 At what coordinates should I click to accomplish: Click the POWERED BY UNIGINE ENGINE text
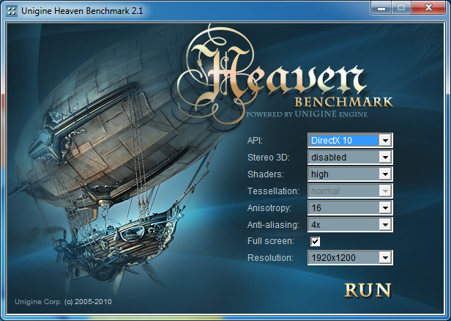tap(307, 114)
